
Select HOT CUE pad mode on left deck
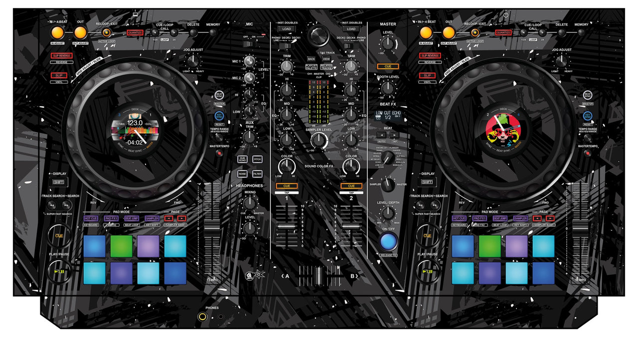[91, 218]
